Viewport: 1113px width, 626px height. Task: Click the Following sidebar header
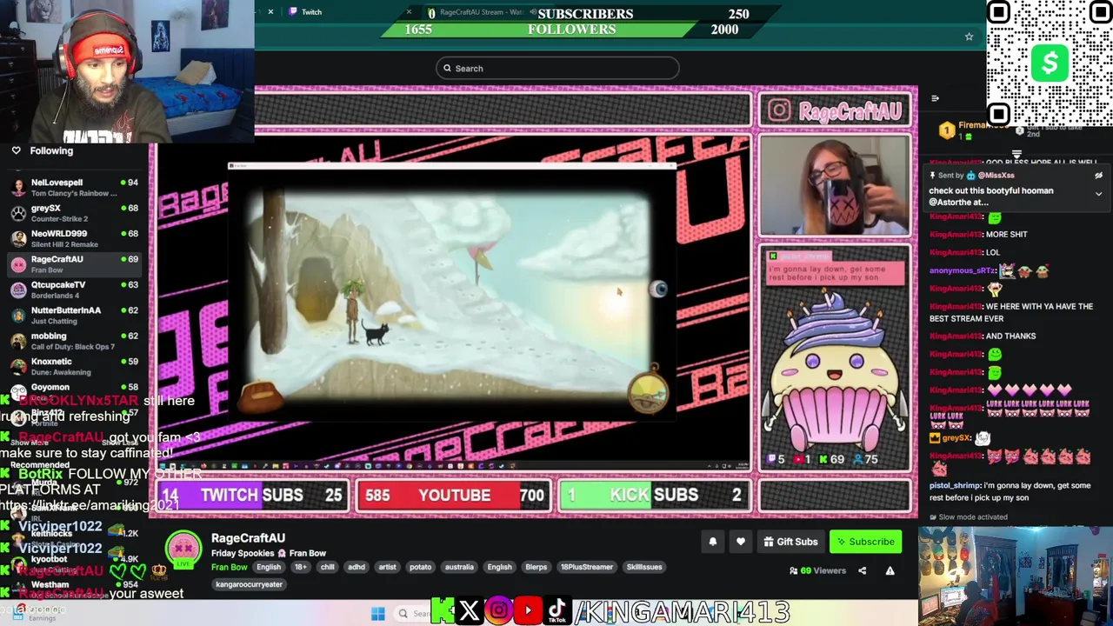pos(51,150)
